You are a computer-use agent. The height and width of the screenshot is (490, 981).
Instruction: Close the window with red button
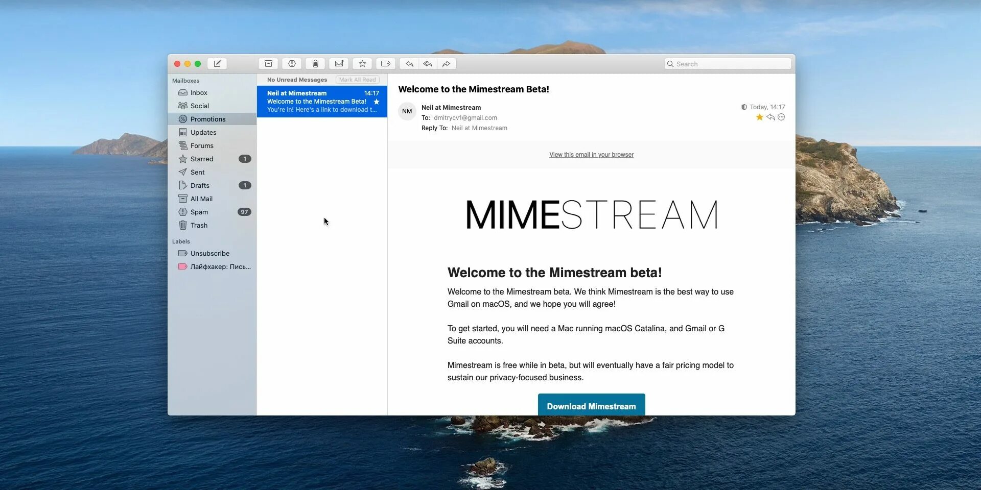point(177,64)
